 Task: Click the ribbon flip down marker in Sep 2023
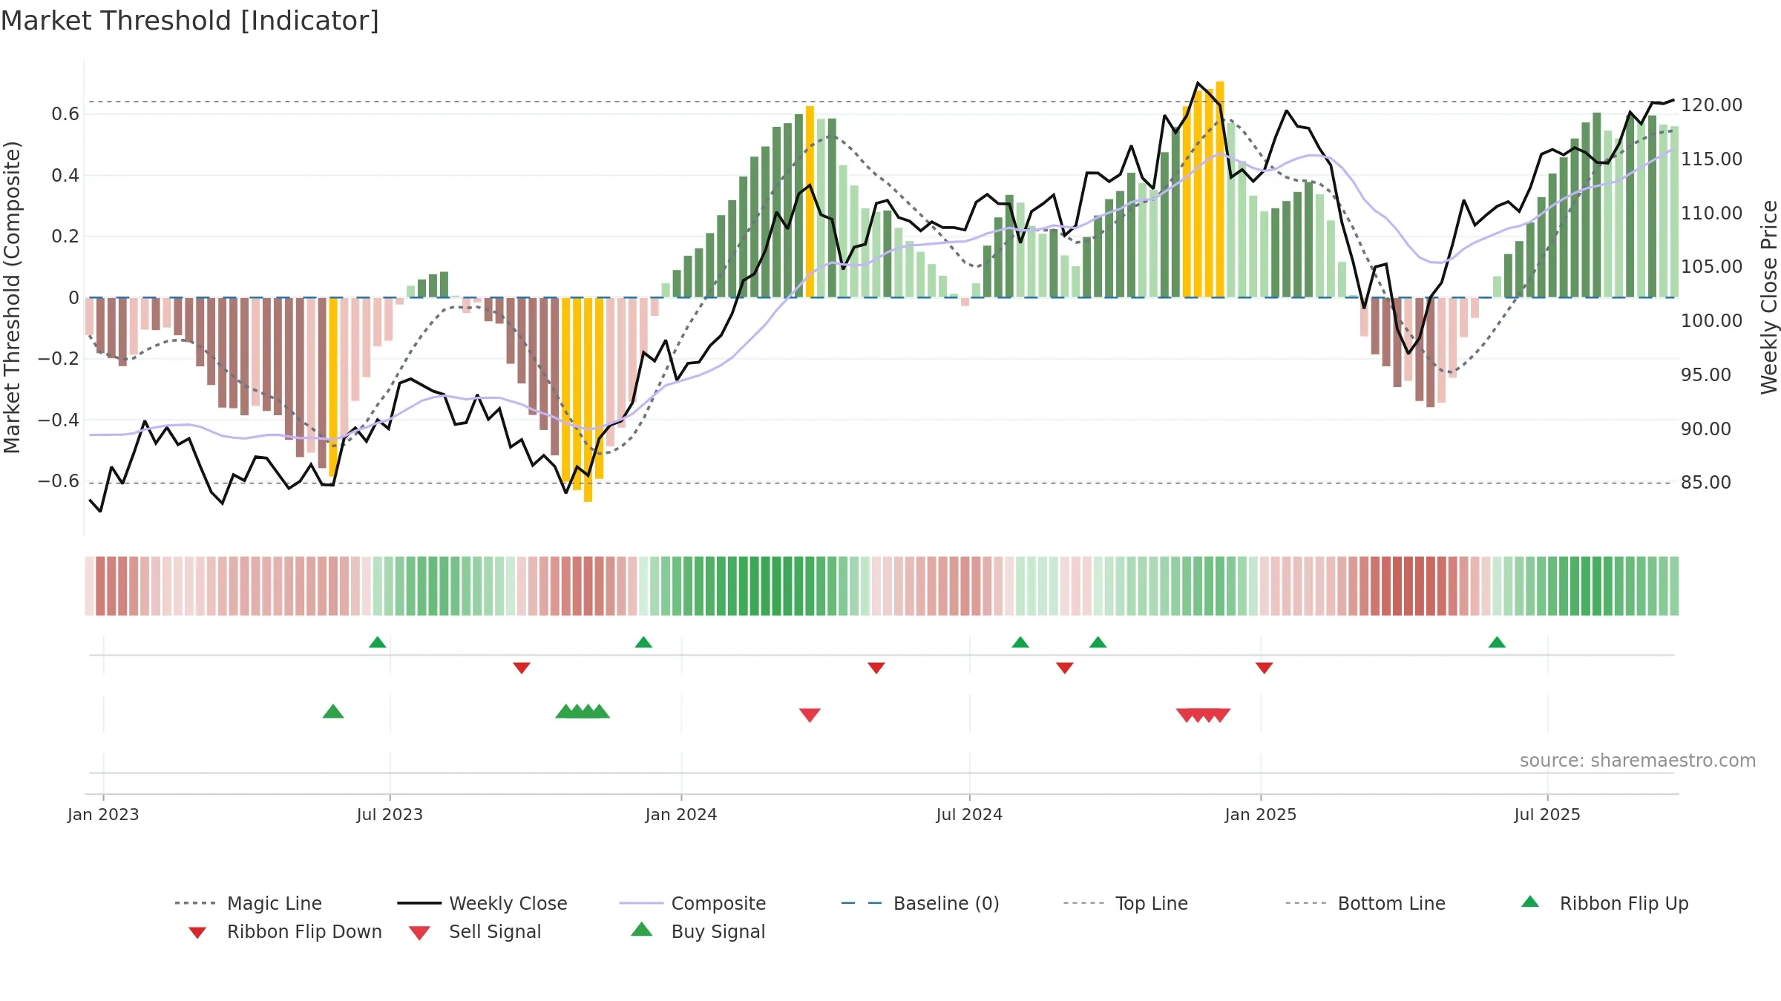[522, 668]
